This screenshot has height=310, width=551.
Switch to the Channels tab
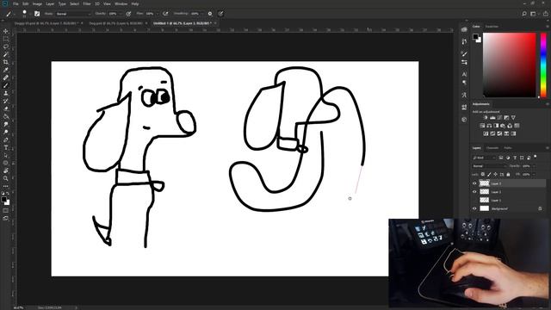coord(492,148)
